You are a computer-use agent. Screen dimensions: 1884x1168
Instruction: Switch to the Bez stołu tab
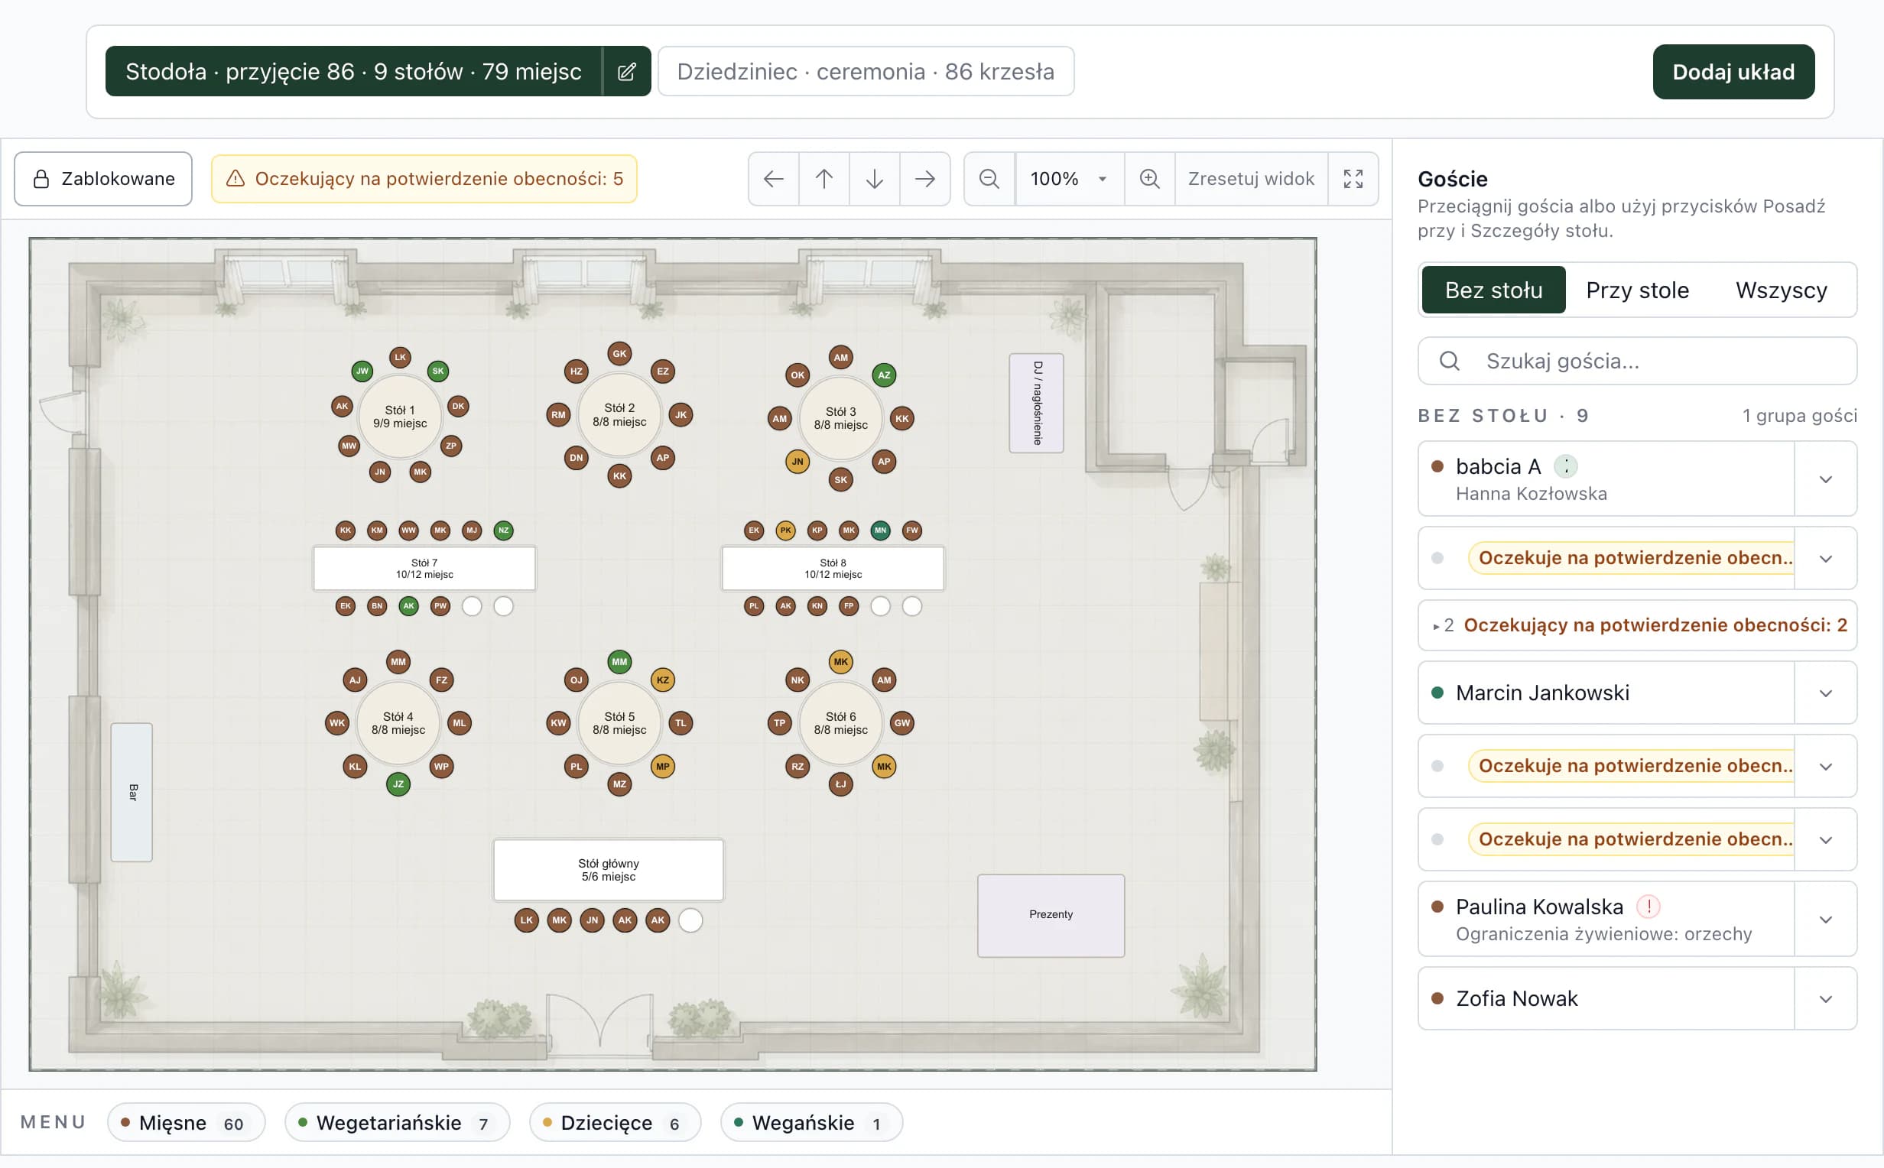coord(1493,290)
